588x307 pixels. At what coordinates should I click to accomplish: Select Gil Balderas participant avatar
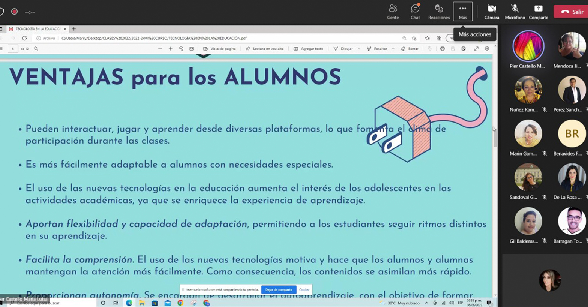[x=528, y=221]
